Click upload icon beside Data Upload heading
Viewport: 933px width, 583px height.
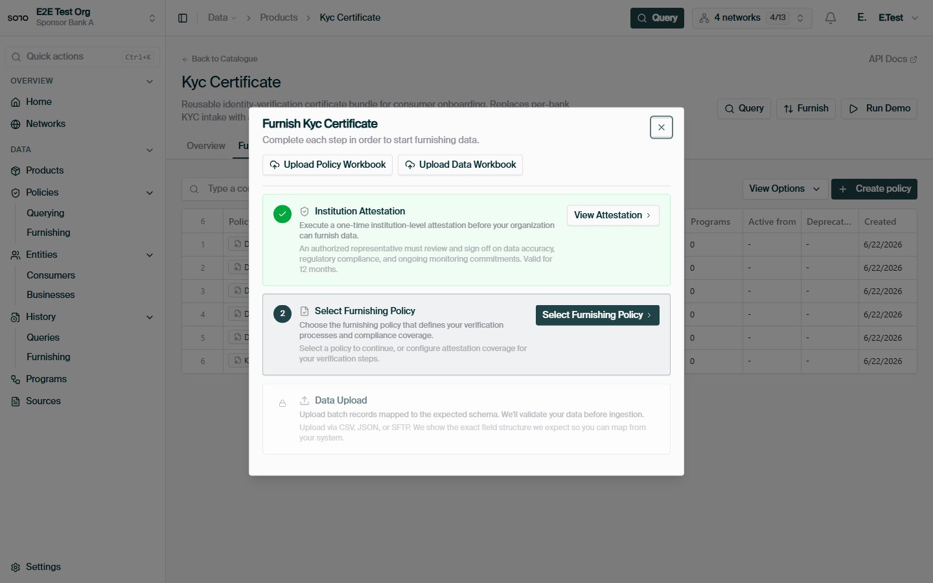click(x=305, y=400)
